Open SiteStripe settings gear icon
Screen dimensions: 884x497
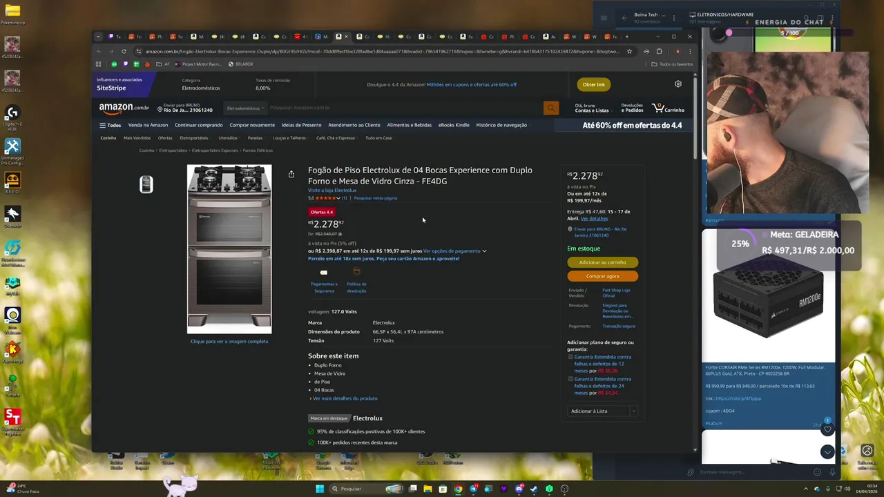(678, 84)
